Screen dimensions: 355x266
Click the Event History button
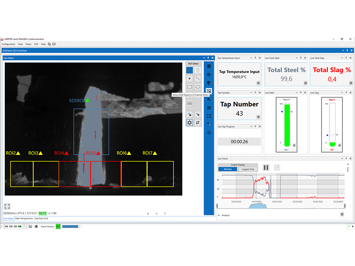coord(47,226)
